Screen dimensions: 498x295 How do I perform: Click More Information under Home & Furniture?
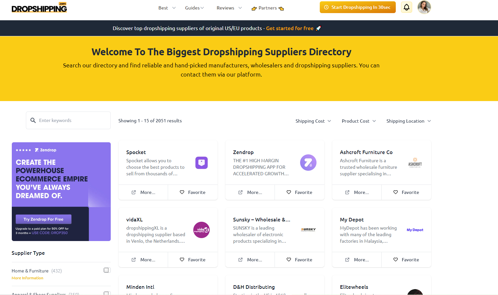coord(28,278)
